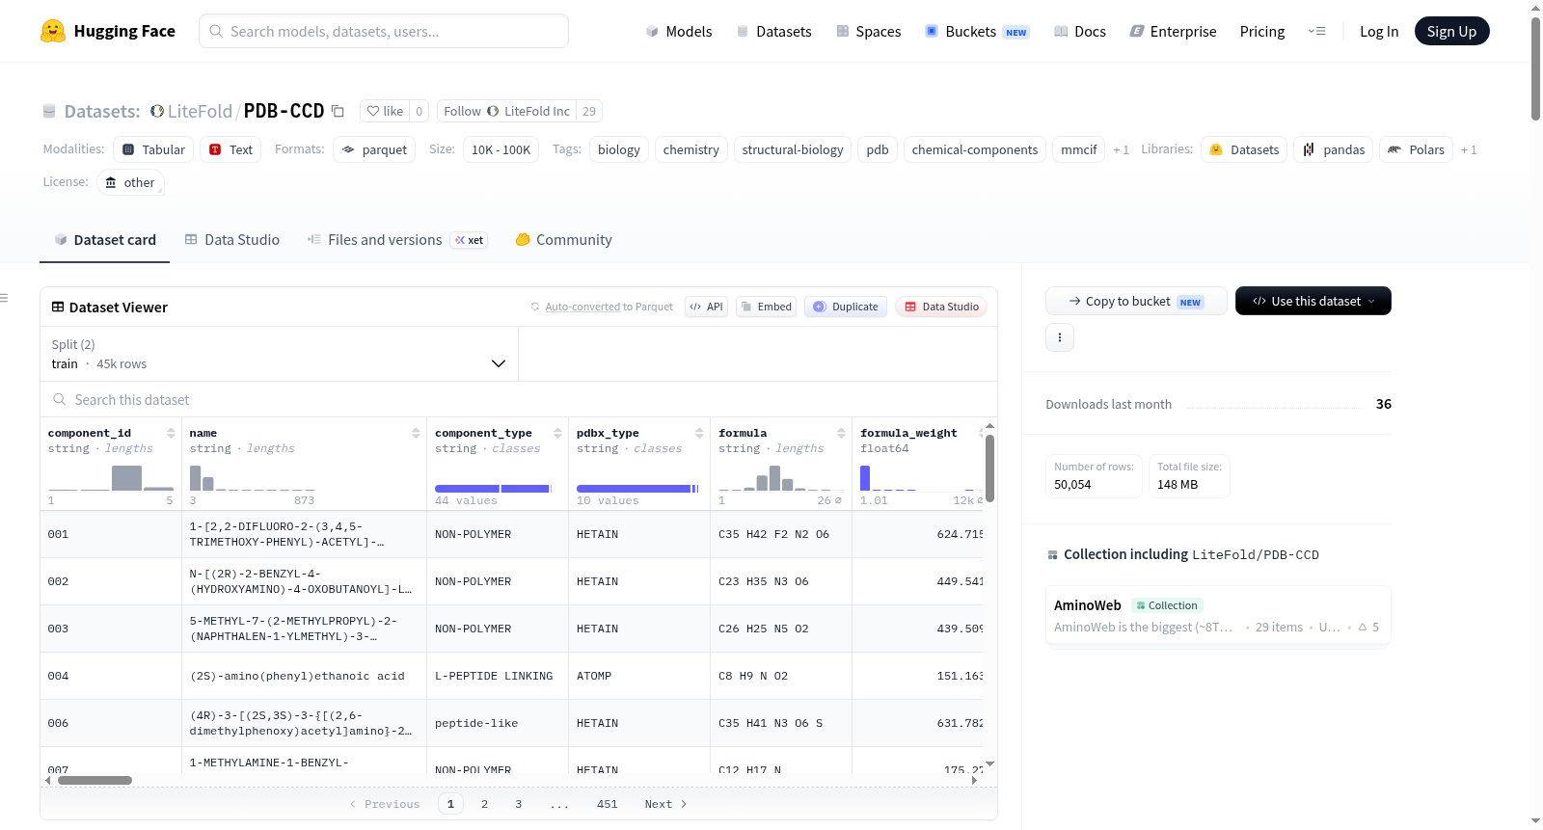1543x830 pixels.
Task: Expand the train split dropdown
Action: (279, 354)
